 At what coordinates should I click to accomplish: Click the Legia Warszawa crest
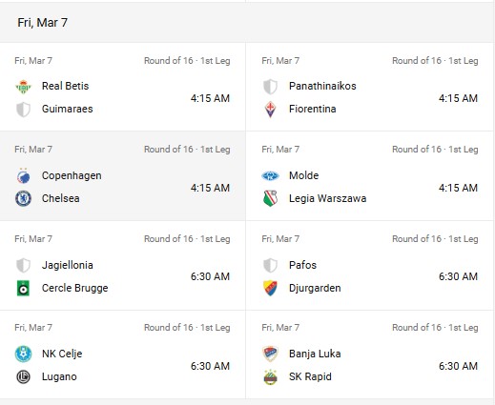click(x=270, y=198)
